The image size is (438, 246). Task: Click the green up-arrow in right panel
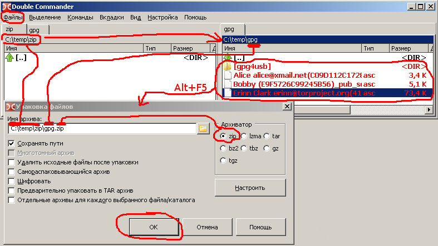point(228,58)
